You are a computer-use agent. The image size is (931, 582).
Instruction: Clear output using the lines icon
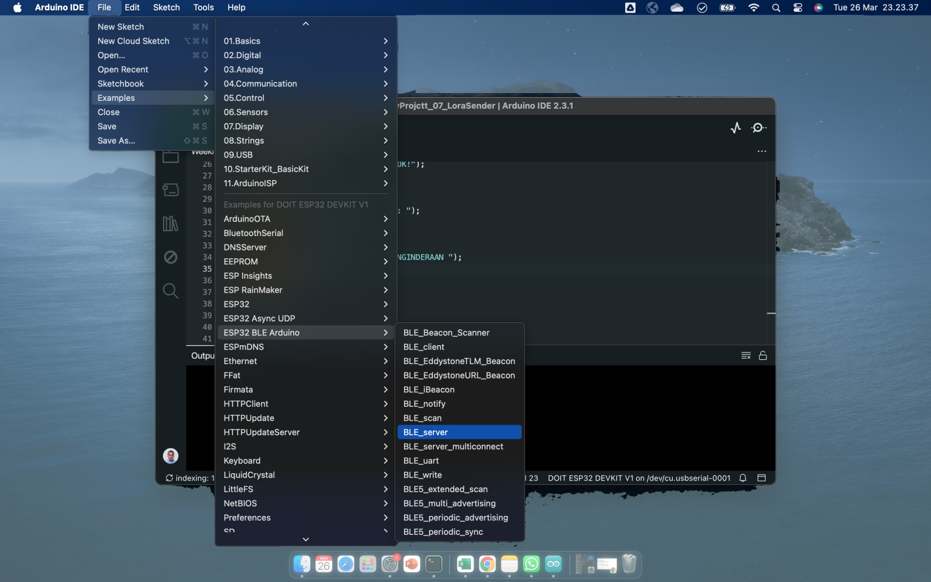point(746,355)
